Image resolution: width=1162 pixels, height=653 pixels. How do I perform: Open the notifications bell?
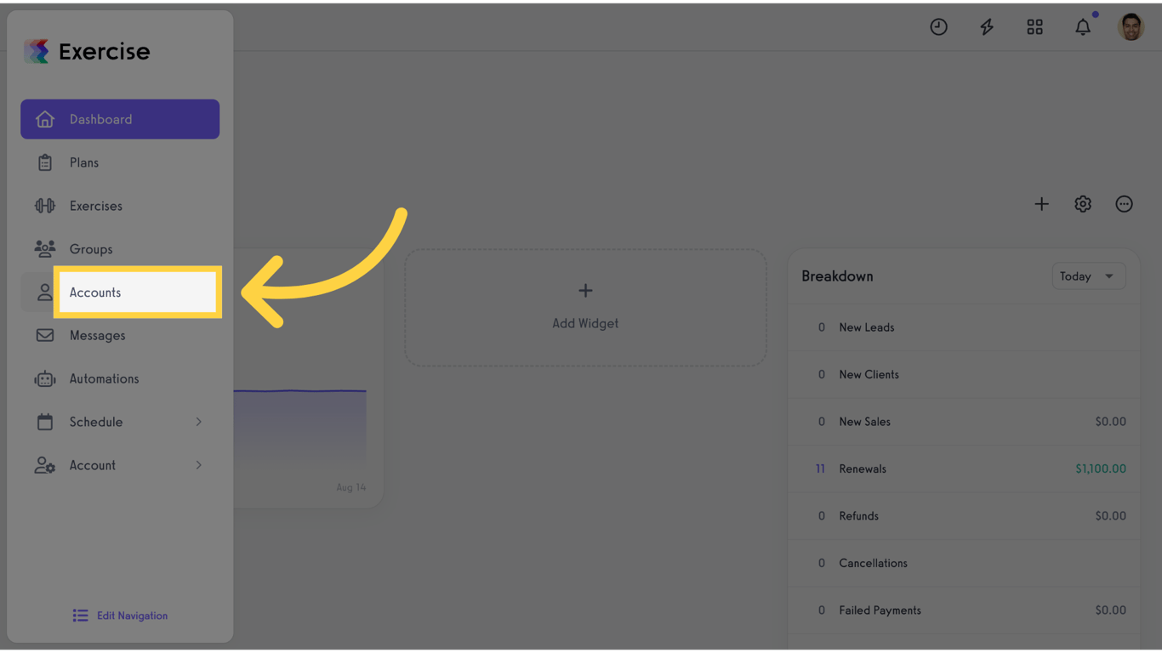pos(1083,27)
